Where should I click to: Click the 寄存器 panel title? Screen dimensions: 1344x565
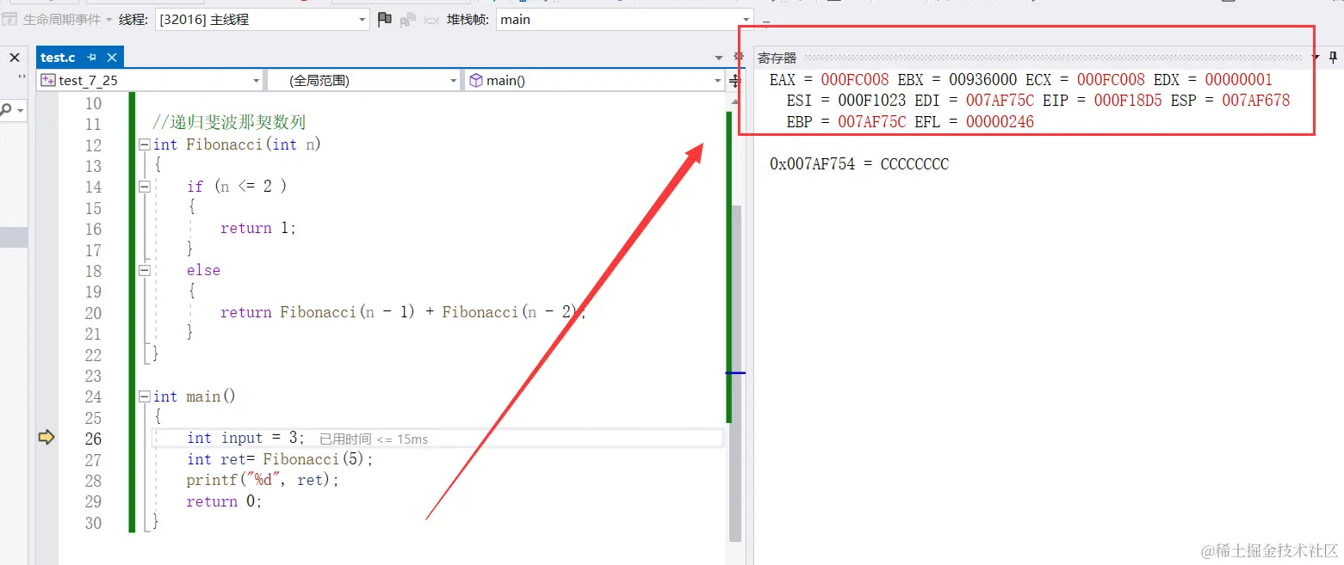pyautogui.click(x=777, y=58)
